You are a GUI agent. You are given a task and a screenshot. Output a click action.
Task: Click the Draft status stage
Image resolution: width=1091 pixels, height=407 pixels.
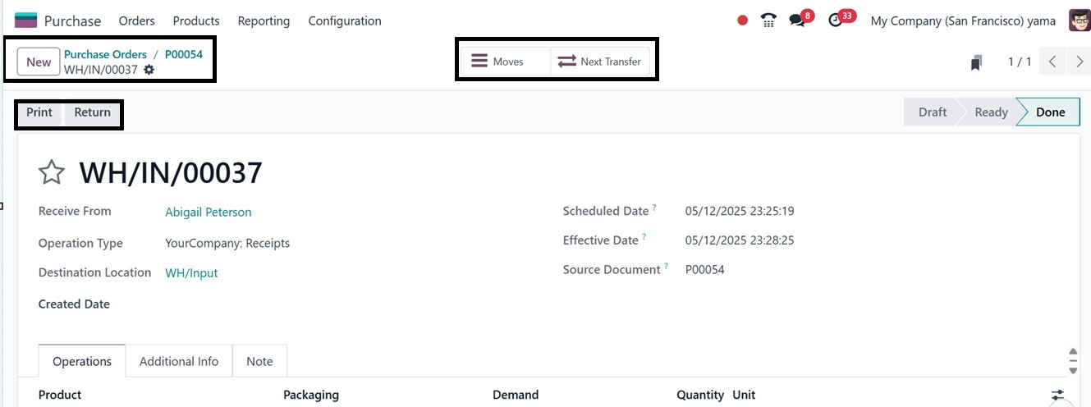pos(932,112)
